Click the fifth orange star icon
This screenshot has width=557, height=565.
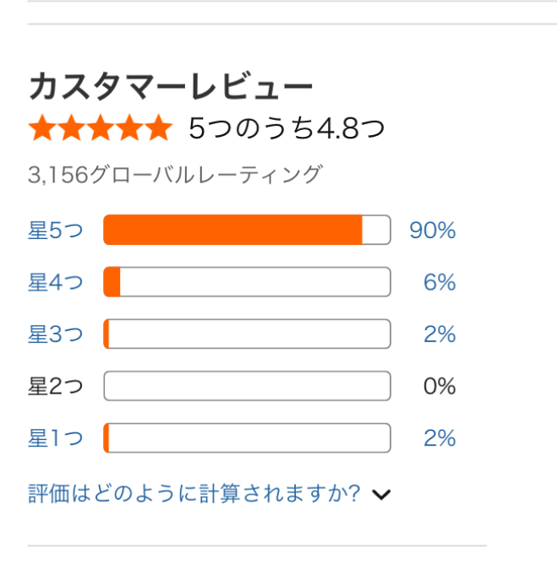click(x=158, y=128)
